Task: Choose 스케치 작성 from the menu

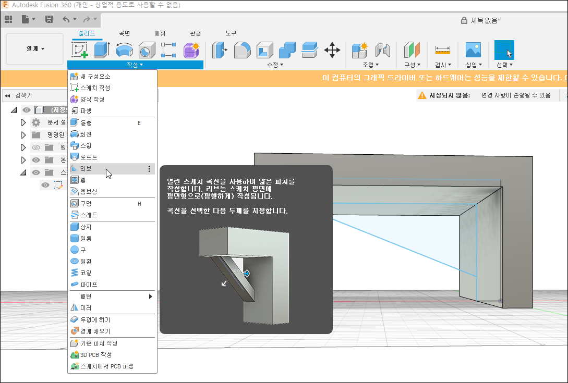Action: coord(112,88)
